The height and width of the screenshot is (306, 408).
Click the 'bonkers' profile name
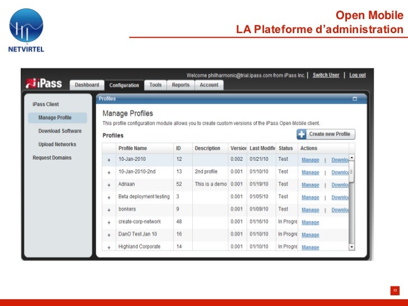click(x=127, y=209)
